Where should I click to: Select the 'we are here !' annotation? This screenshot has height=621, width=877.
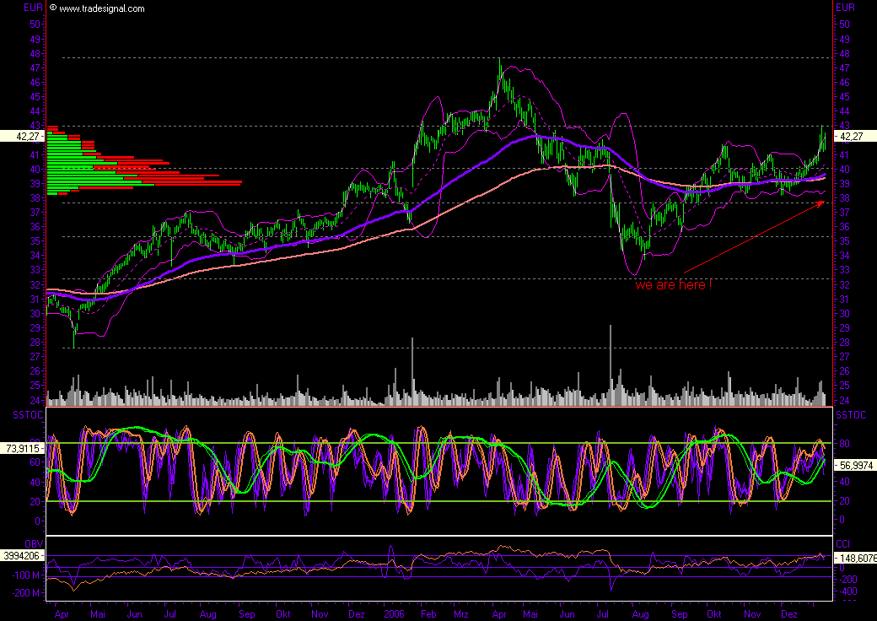pyautogui.click(x=673, y=285)
